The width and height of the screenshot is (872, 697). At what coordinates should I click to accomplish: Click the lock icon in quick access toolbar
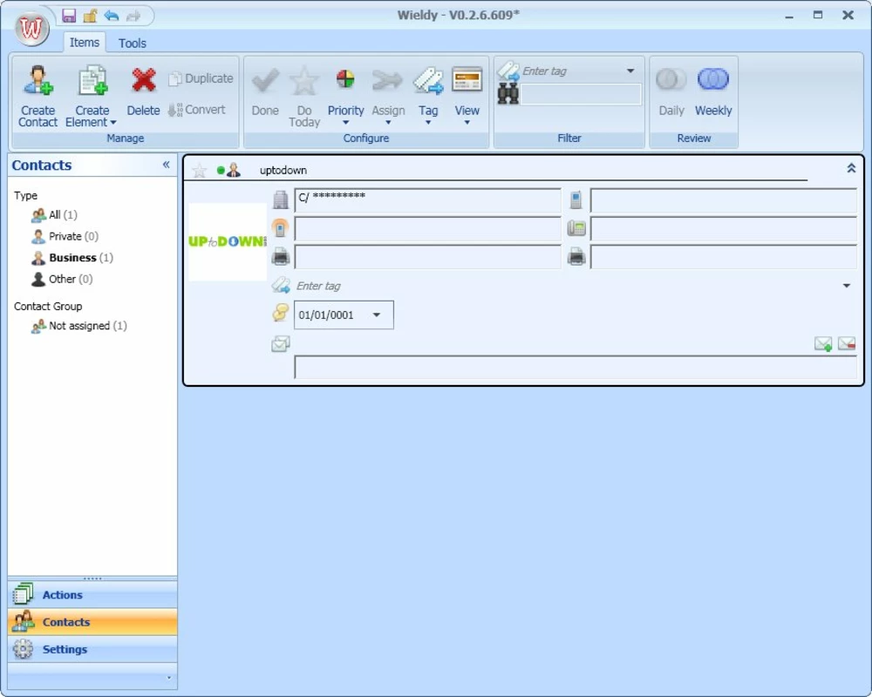(90, 15)
